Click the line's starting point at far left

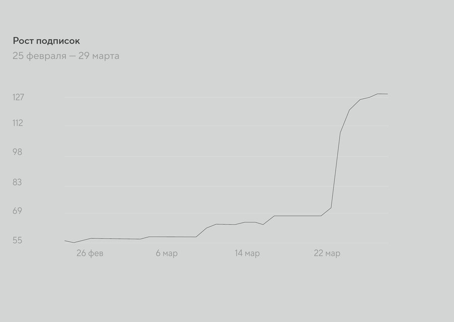[65, 241]
